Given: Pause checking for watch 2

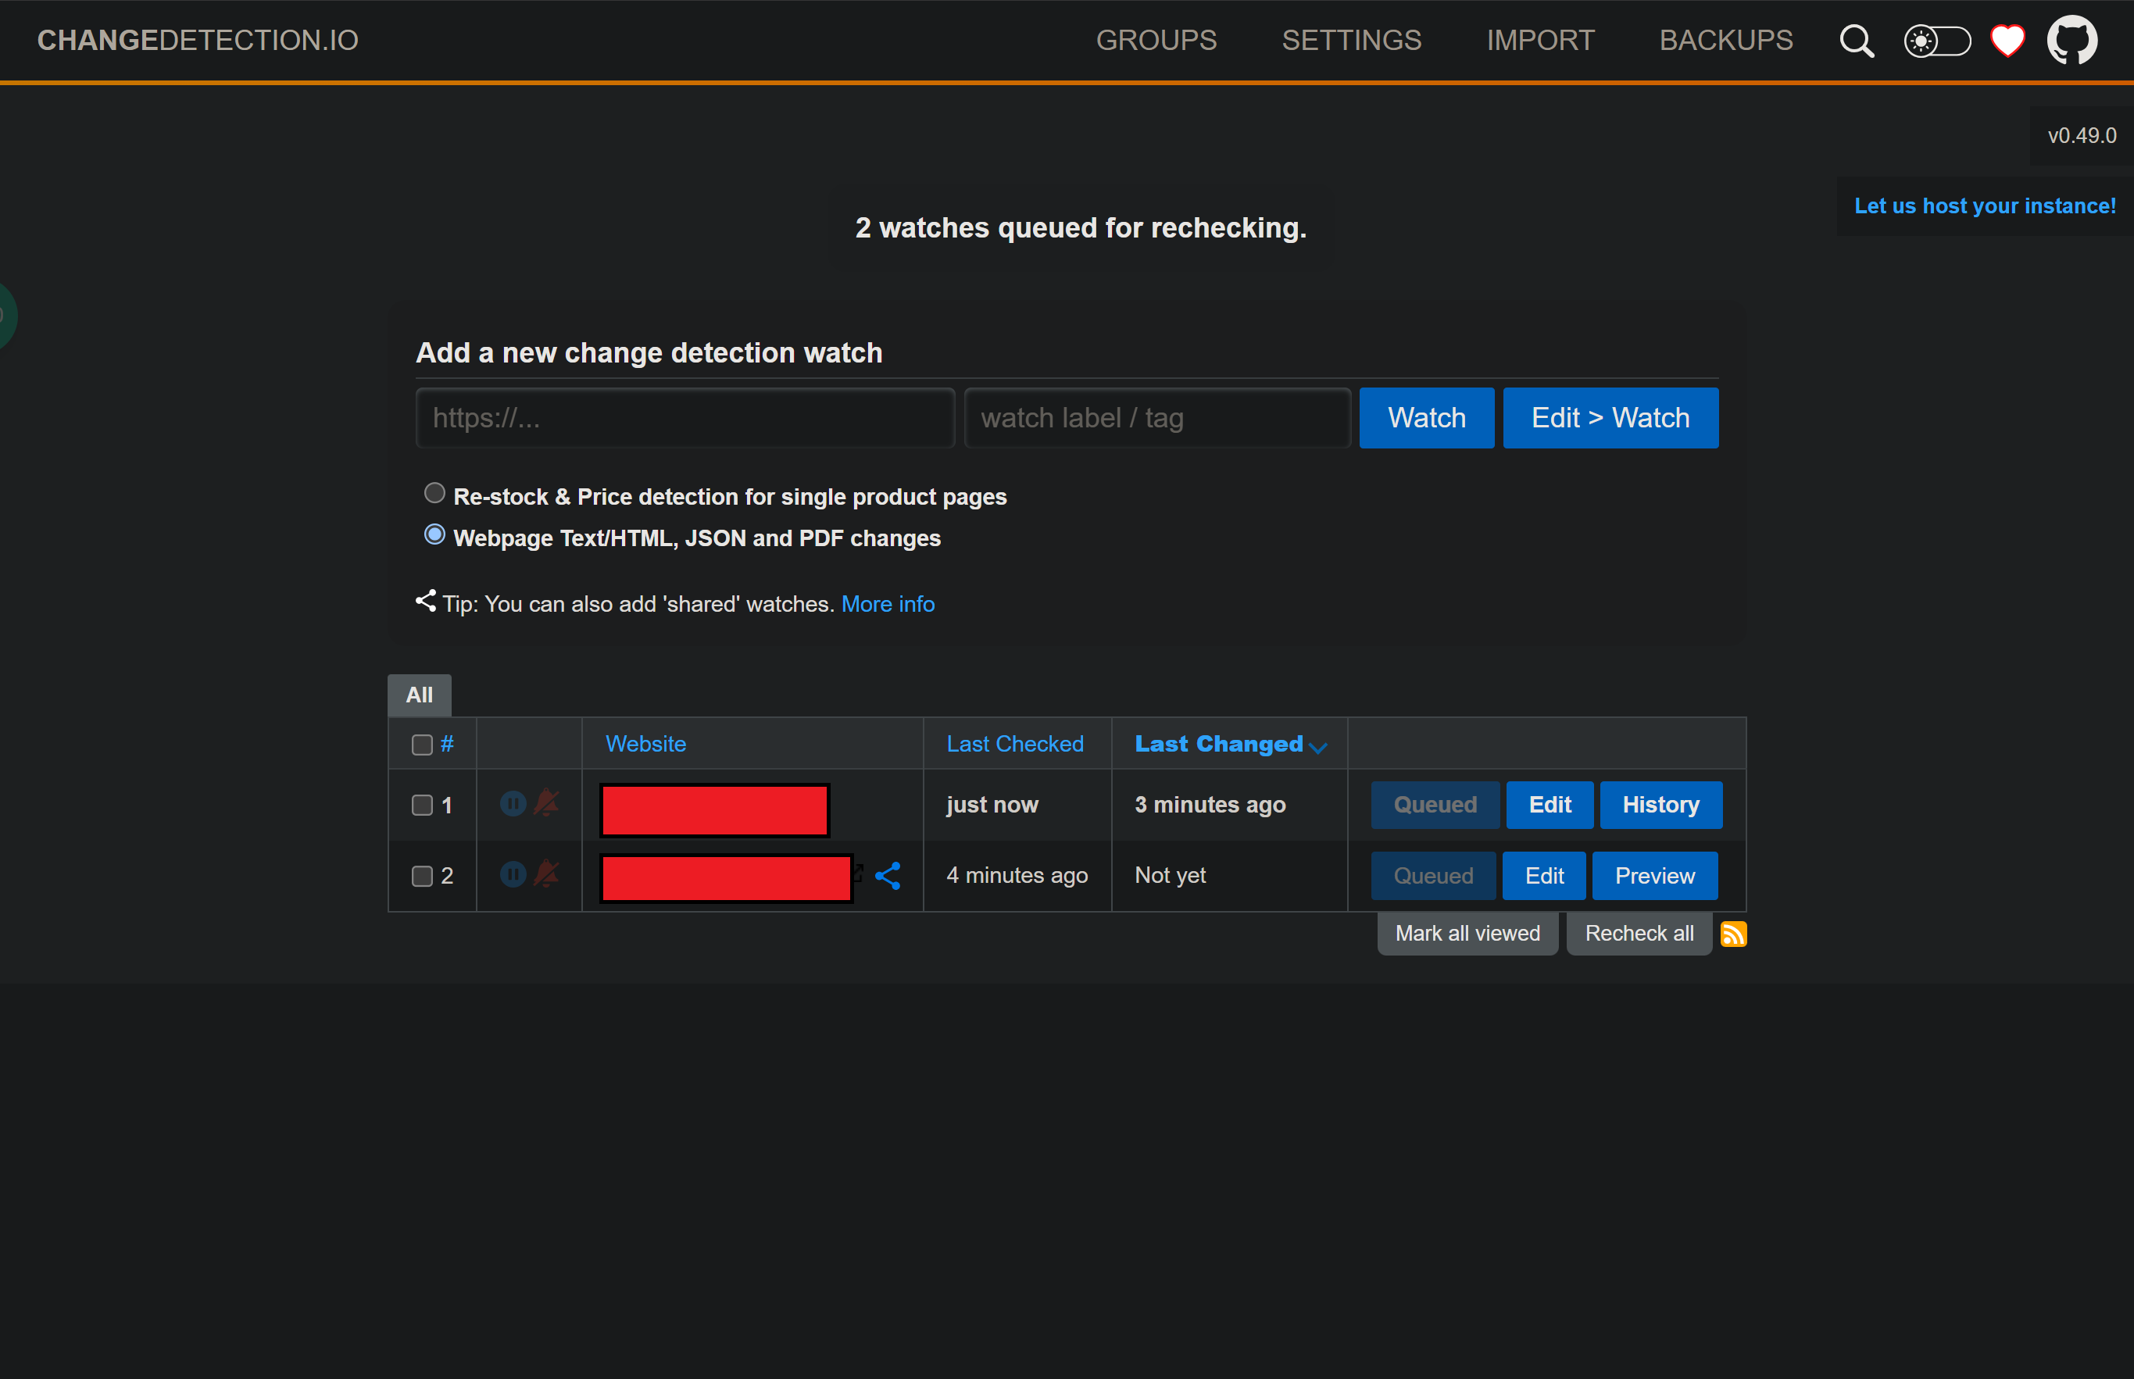Looking at the screenshot, I should (x=513, y=874).
